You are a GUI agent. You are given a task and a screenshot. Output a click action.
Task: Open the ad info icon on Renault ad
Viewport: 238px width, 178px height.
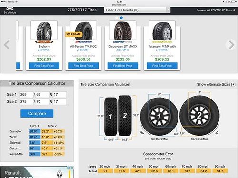tap(69, 168)
